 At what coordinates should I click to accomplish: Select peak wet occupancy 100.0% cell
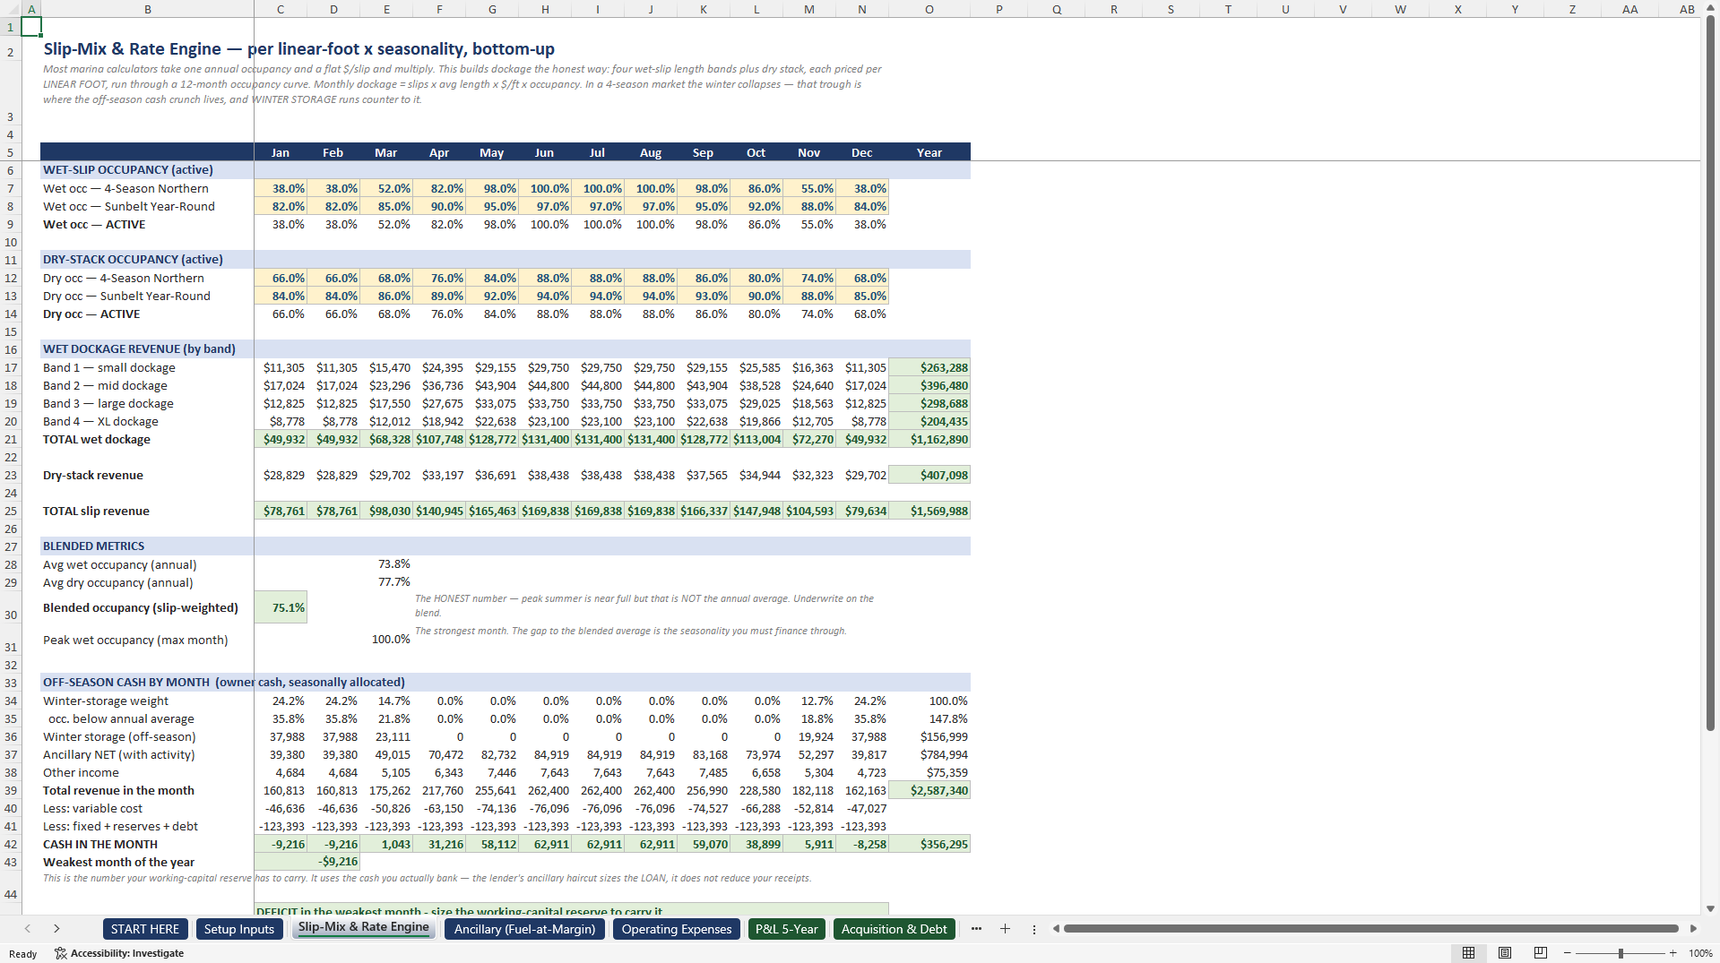click(386, 640)
